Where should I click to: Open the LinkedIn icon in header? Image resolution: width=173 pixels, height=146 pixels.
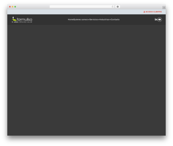156,19
